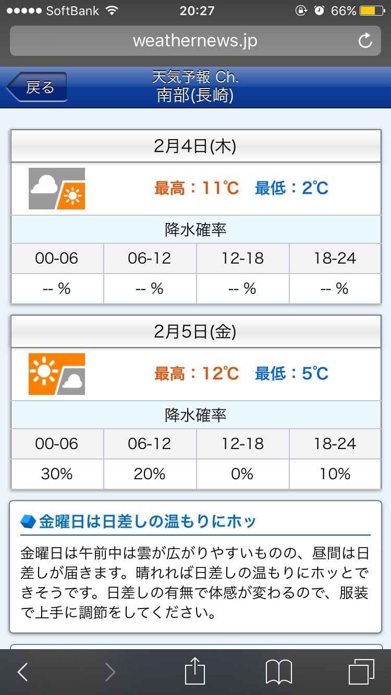The image size is (391, 695).
Task: Tap the 12-18 column under February 5
Action: coord(242,444)
